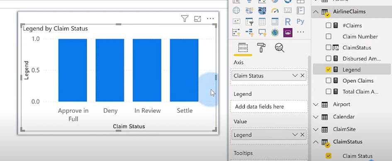Insert a Python (Py) visual
Screen dimensions: 392x161
click(300, 22)
